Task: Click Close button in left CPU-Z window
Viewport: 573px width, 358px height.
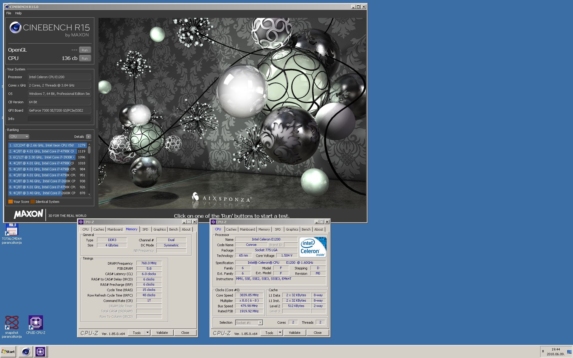Action: coord(185,333)
